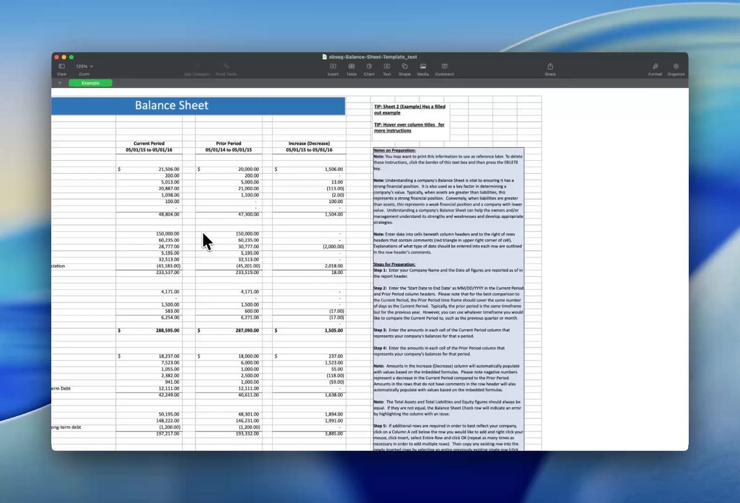The height and width of the screenshot is (503, 740).
Task: Select cell with value 50,195.00
Action: [x=168, y=415]
